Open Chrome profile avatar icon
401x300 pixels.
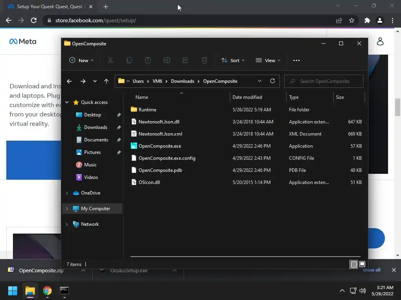pyautogui.click(x=380, y=20)
